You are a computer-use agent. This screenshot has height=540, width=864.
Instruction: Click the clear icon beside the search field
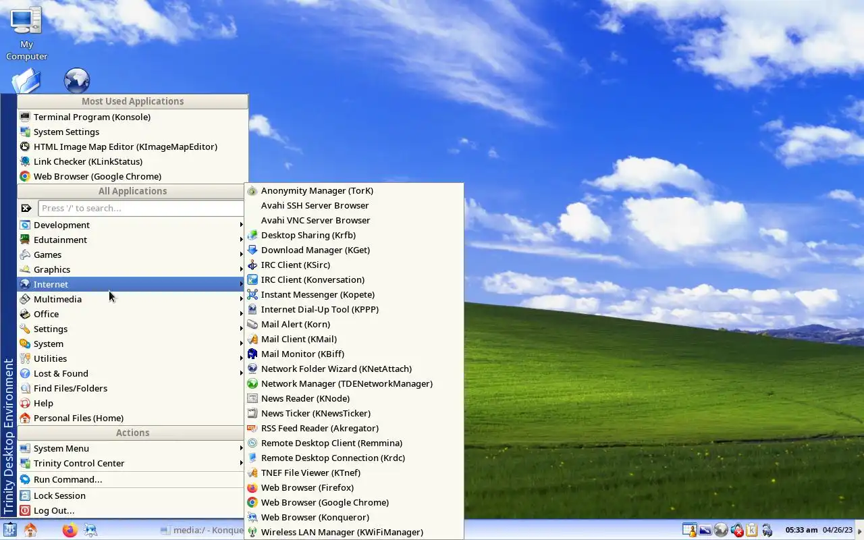[26, 208]
